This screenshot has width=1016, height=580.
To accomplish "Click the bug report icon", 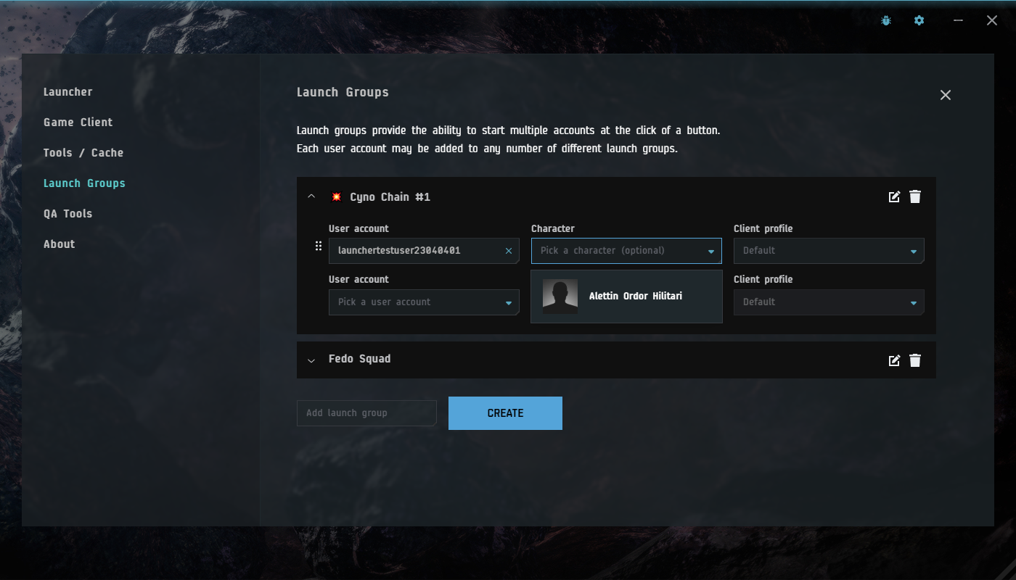I will click(x=886, y=21).
